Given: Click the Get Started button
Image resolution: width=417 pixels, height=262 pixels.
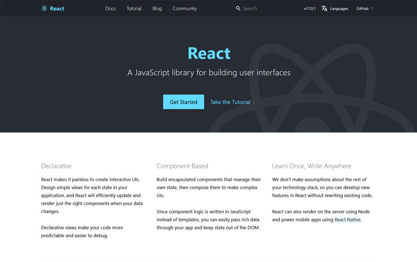Looking at the screenshot, I should pyautogui.click(x=184, y=102).
